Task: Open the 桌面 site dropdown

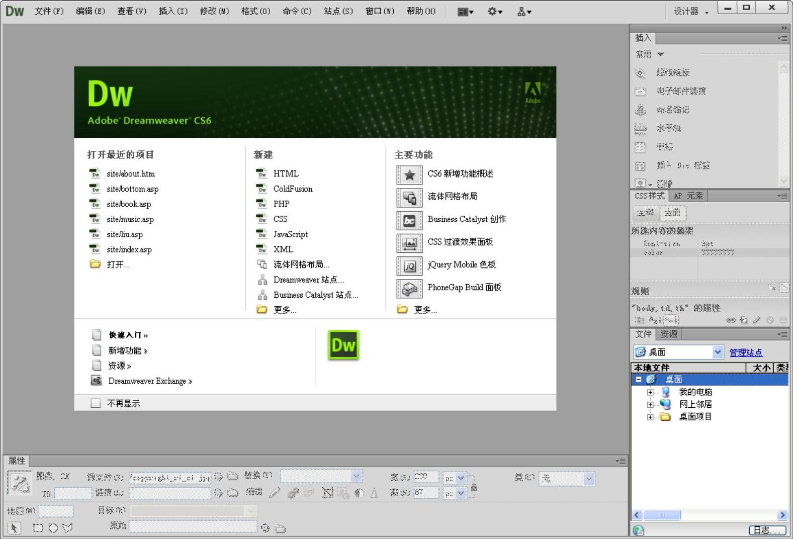Action: click(718, 352)
